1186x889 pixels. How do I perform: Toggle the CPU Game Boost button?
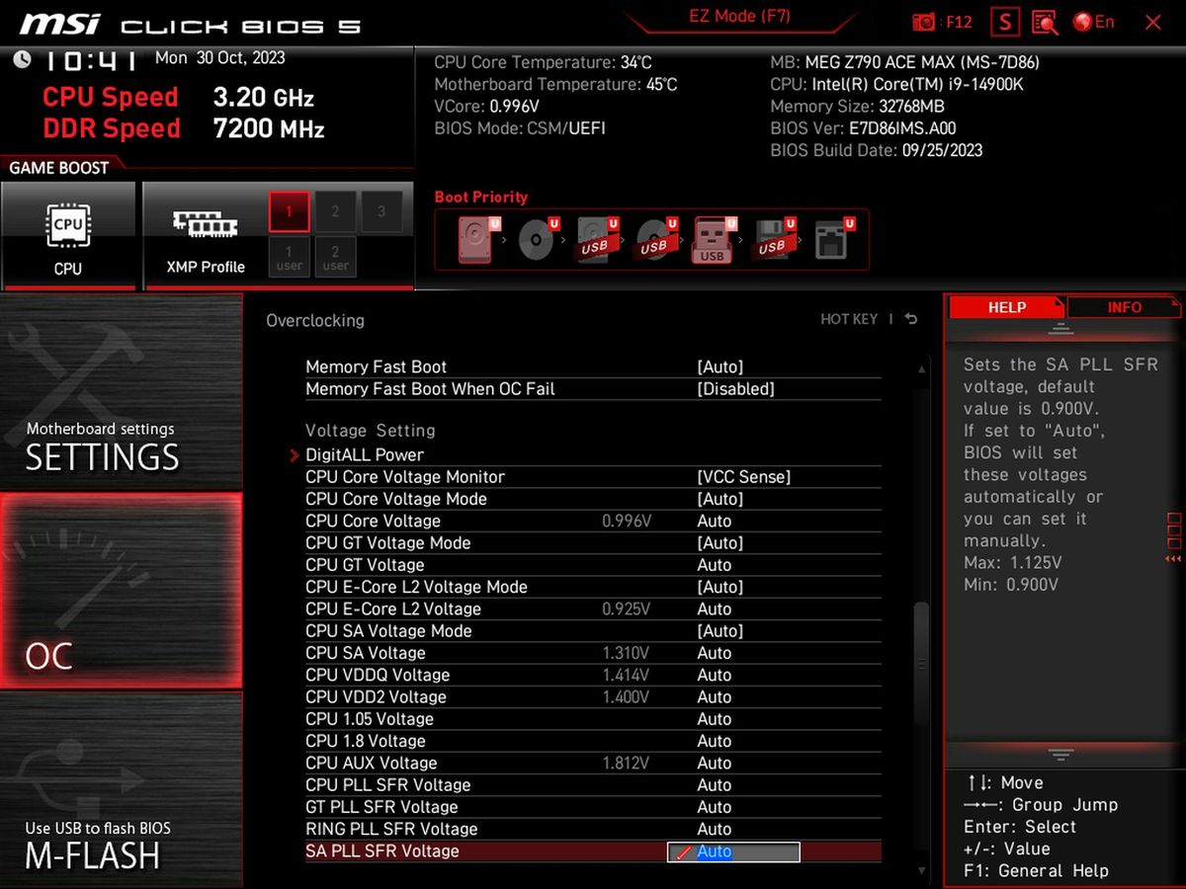68,237
